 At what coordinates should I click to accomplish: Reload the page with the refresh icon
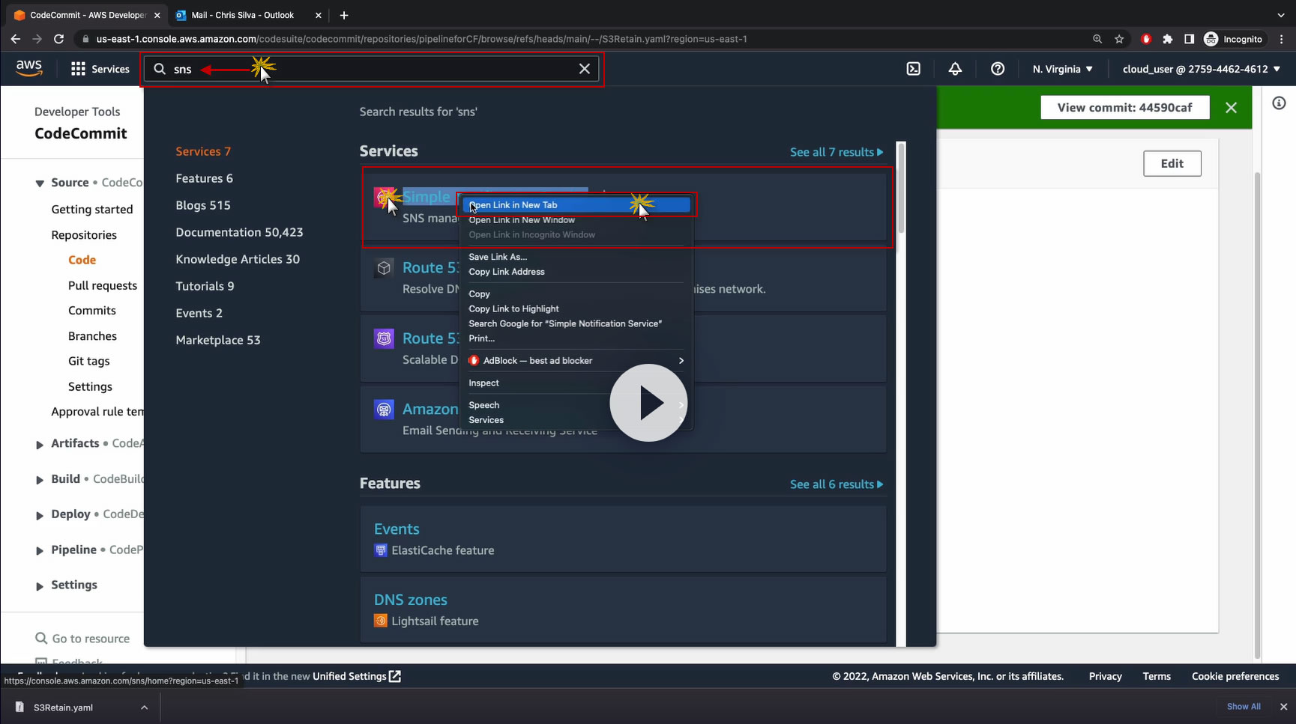(59, 39)
